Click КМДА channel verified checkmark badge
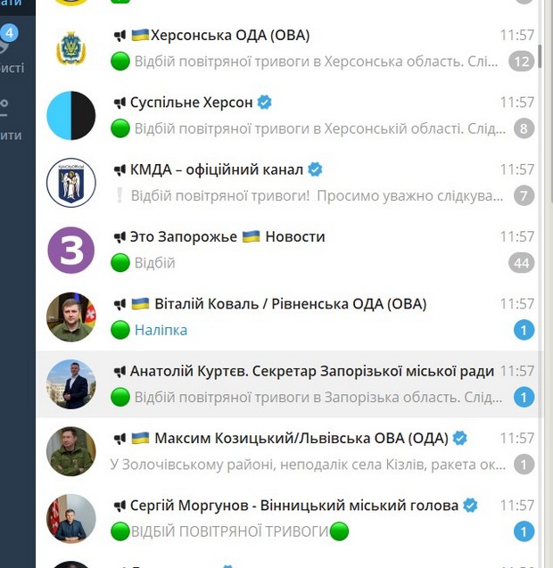The height and width of the screenshot is (568, 553). click(x=315, y=169)
